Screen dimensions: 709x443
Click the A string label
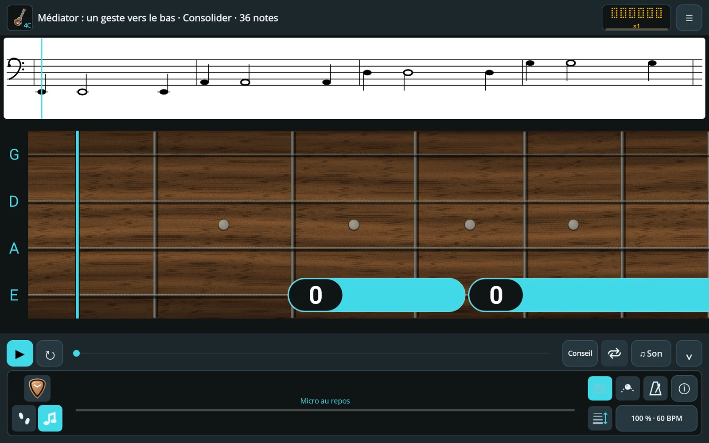pyautogui.click(x=14, y=249)
